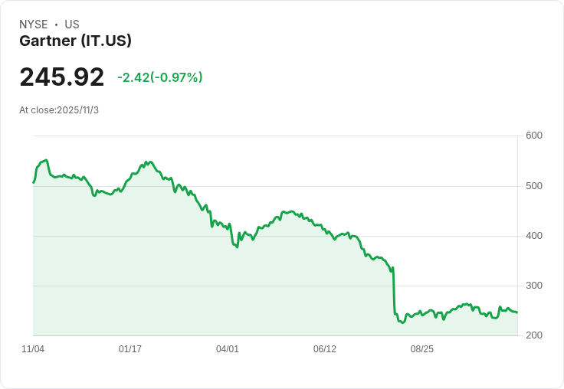Click the 600 y-axis price label

(533, 136)
